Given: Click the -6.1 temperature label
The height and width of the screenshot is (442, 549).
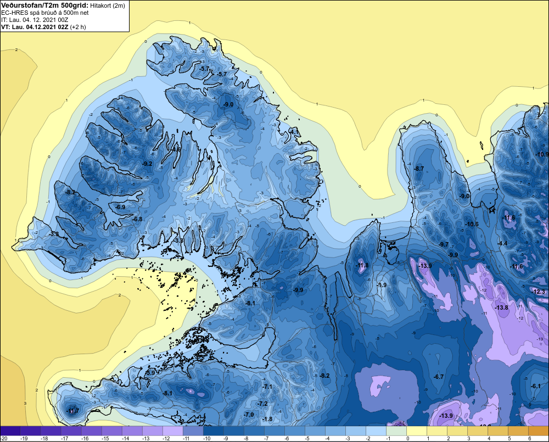Looking at the screenshot, I should [x=536, y=386].
